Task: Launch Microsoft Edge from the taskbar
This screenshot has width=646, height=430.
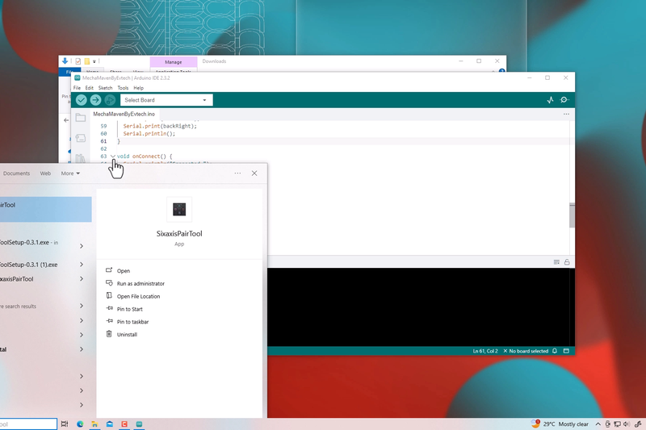Action: pos(80,424)
